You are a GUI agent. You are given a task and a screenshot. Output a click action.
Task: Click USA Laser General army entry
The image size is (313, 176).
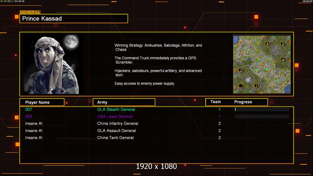[x=115, y=116]
